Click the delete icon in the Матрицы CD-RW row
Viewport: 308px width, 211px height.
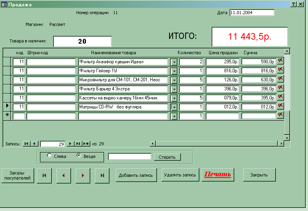click(281, 106)
